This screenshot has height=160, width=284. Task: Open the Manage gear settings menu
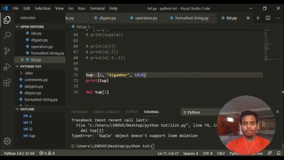pos(7,141)
